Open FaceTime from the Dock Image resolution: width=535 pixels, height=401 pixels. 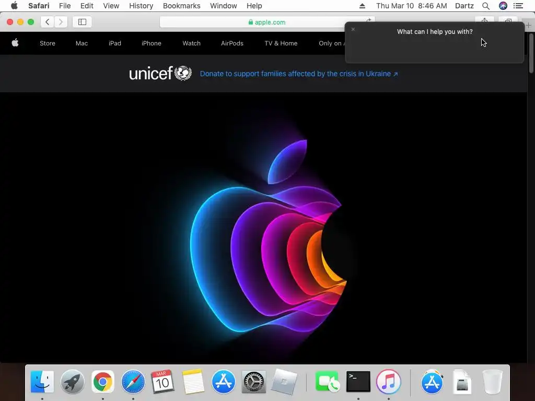[x=327, y=382]
